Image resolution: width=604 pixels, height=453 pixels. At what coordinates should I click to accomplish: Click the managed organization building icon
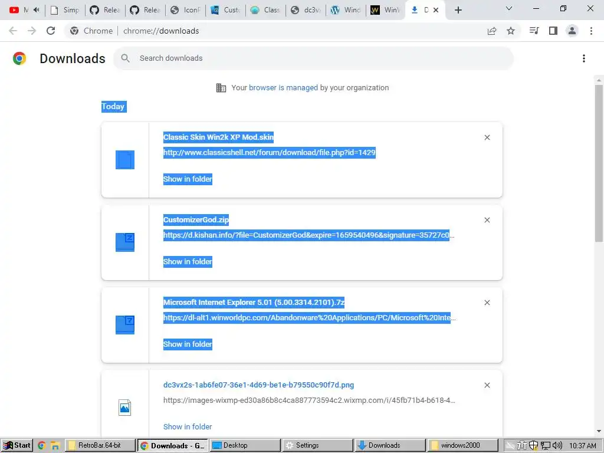[221, 88]
